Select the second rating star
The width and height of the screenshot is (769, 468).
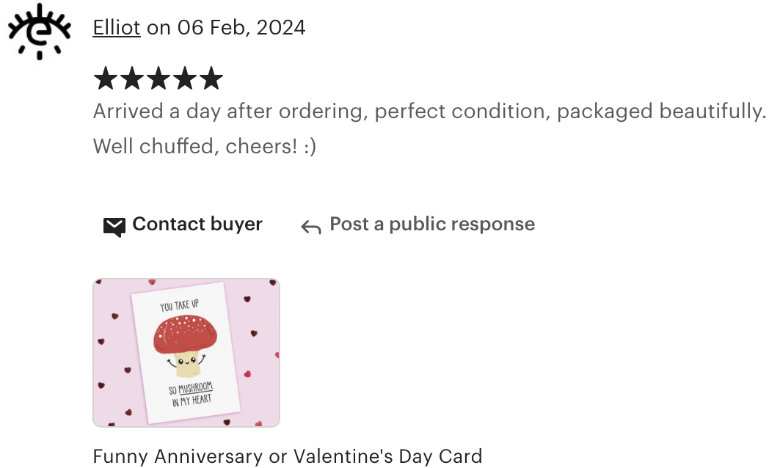coord(132,78)
